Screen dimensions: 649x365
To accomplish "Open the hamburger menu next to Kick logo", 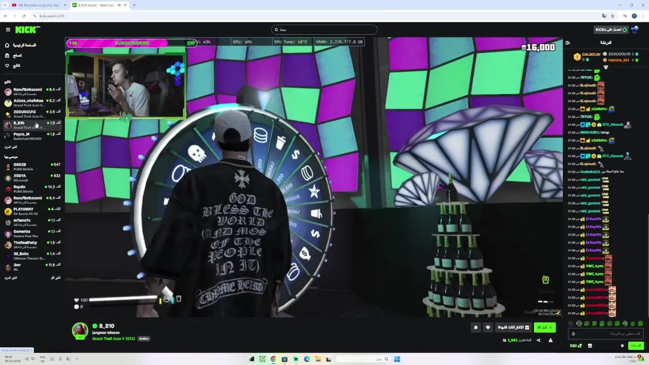I will [8, 30].
